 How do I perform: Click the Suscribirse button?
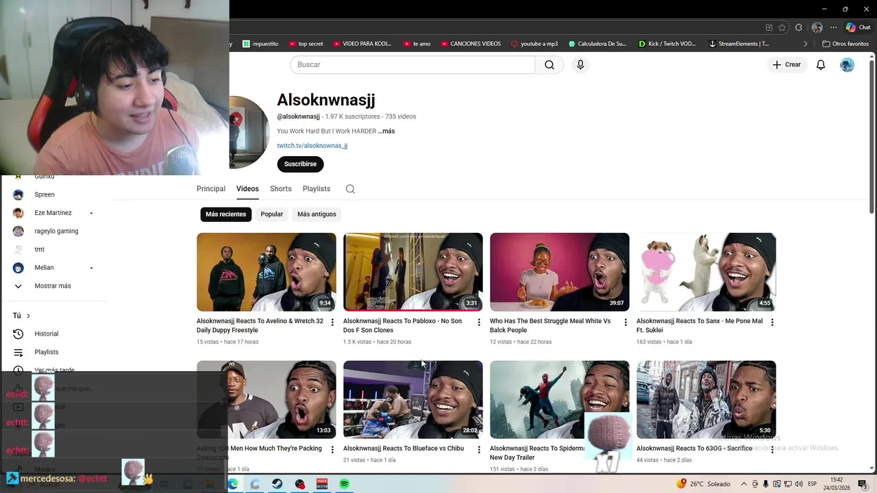coord(300,164)
